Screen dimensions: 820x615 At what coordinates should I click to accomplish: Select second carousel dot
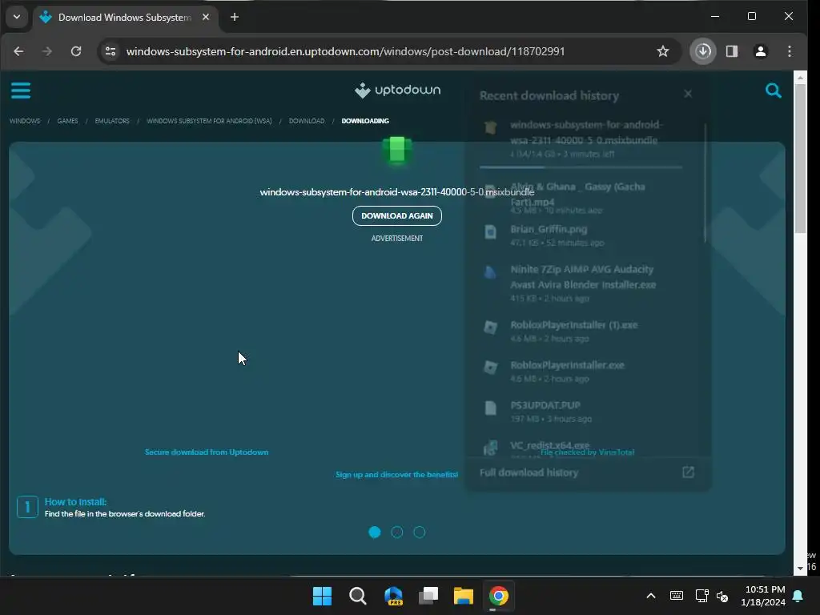pyautogui.click(x=397, y=532)
